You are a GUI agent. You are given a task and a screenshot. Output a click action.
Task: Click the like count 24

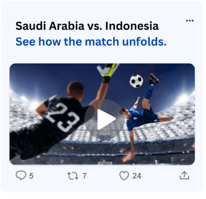pyautogui.click(x=137, y=176)
